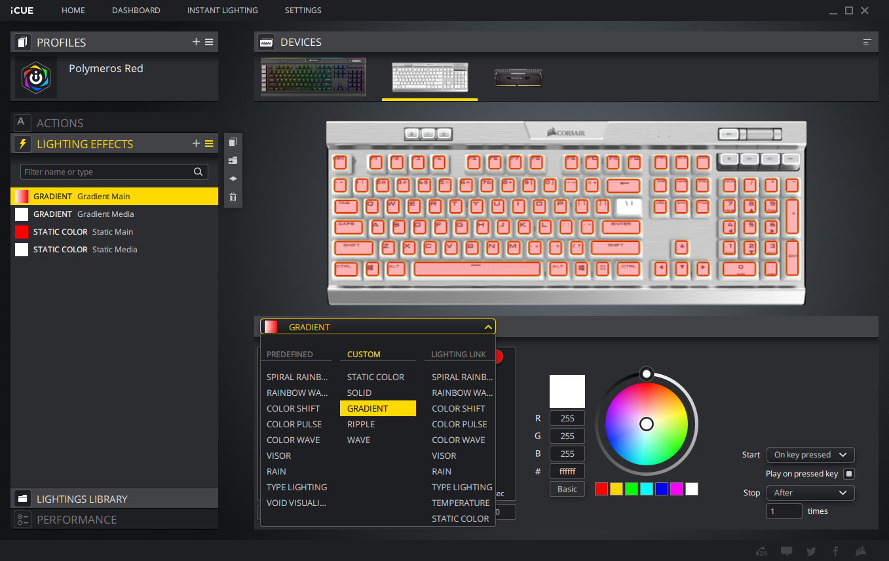Expand the Start On key pressed dropdown
Viewport: 889px width, 561px height.
coord(810,455)
